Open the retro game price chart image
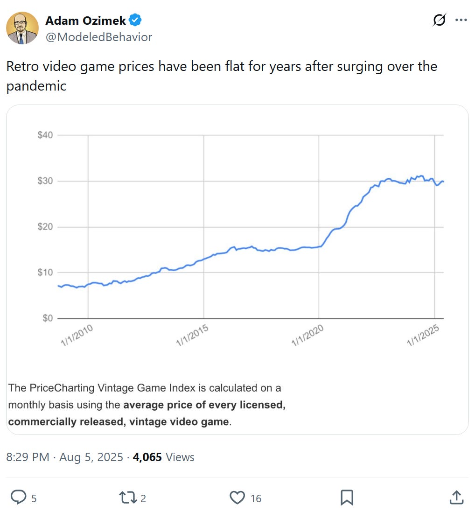The width and height of the screenshot is (475, 512). (237, 270)
